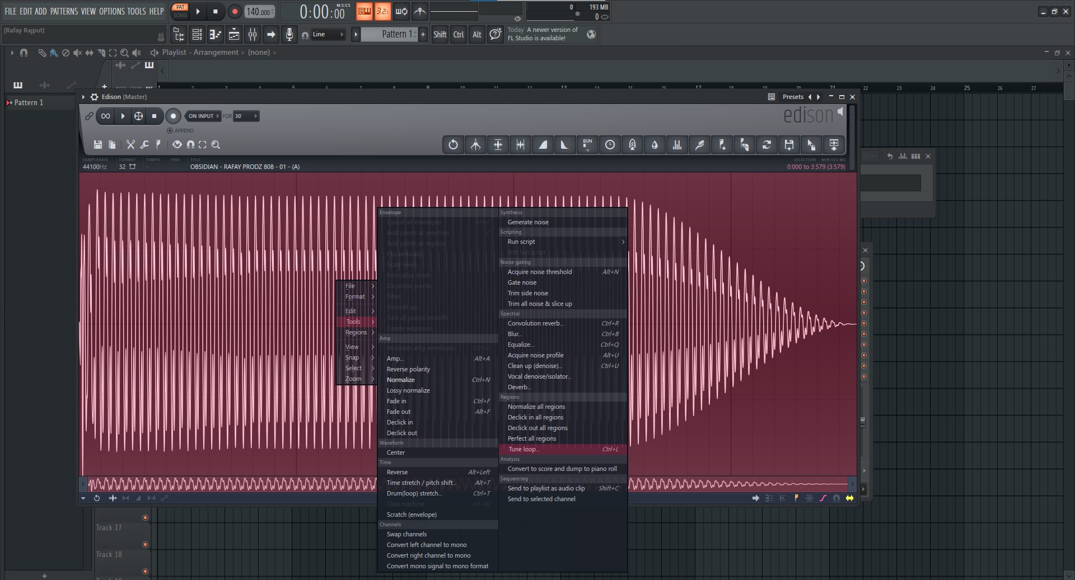Click the time stretch clock button
The width and height of the screenshot is (1075, 580).
click(x=610, y=145)
